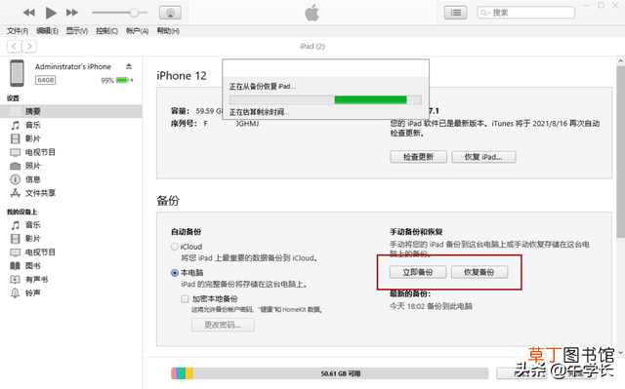Enable the 加密本地备份 checkbox
This screenshot has height=389, width=625.
pos(185,298)
